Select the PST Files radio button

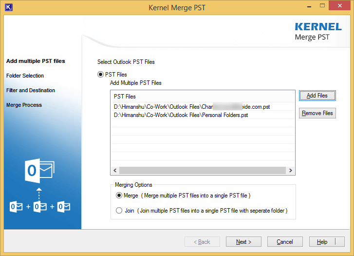click(x=100, y=75)
